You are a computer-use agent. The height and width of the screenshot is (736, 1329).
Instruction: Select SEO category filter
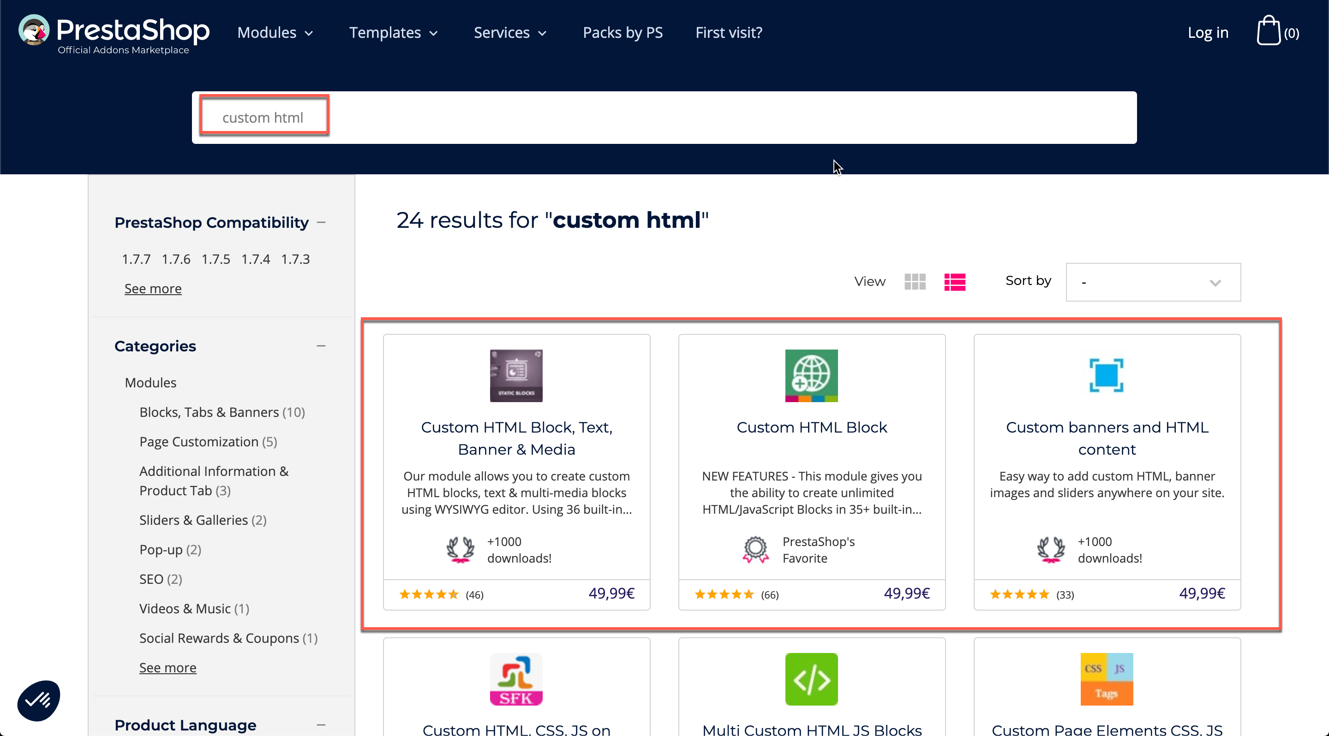[x=161, y=578]
